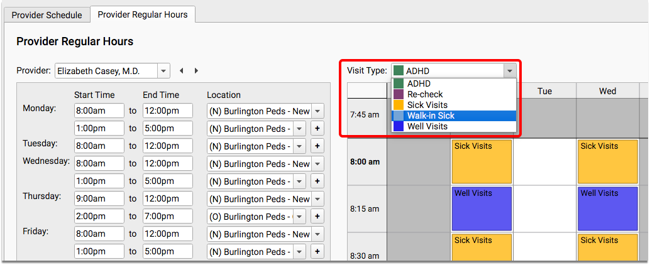Switch to the Provider Schedule tab
The width and height of the screenshot is (650, 265).
tap(47, 15)
